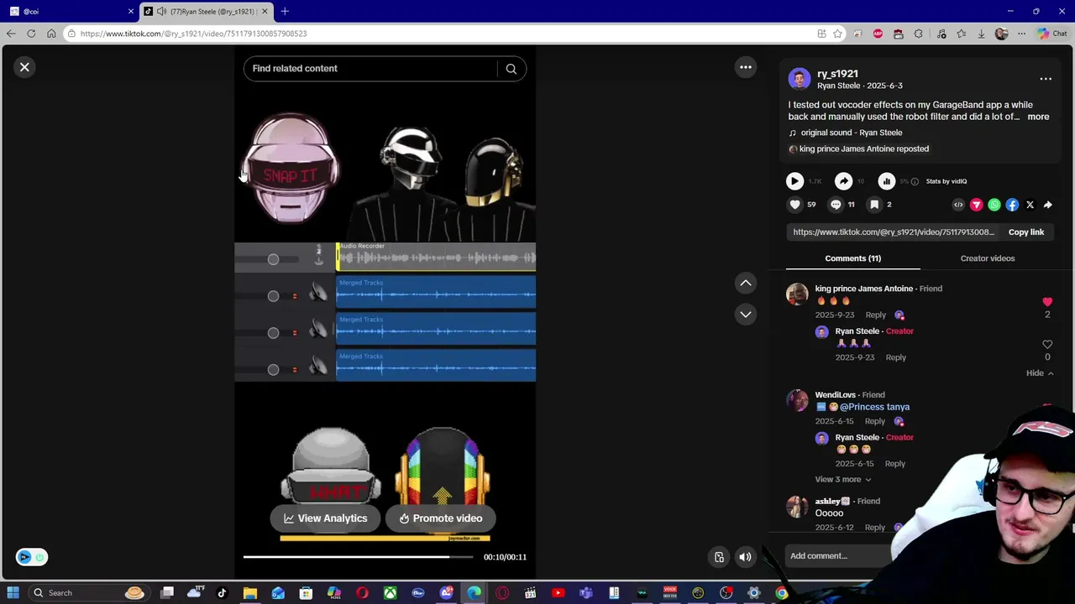The image size is (1075, 604).
Task: Open the ABP ad blocker extension
Action: (878, 34)
